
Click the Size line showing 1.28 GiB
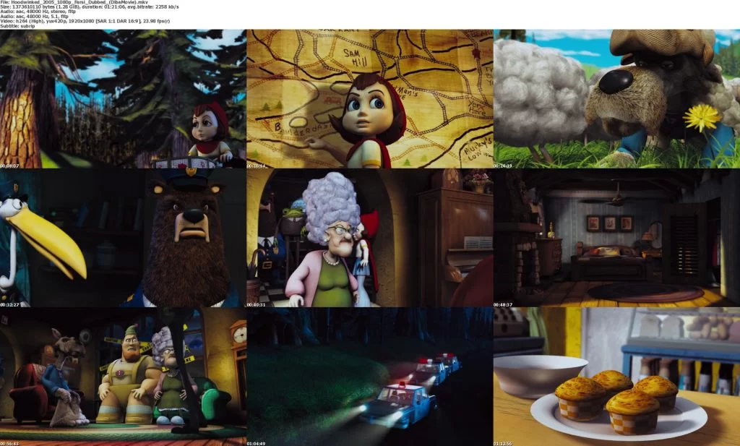click(x=90, y=7)
